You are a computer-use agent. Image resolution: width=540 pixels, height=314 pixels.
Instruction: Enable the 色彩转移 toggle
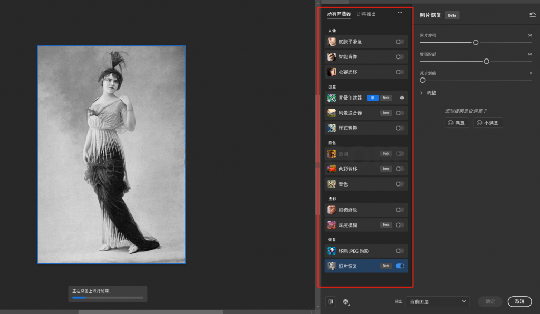pyautogui.click(x=400, y=169)
